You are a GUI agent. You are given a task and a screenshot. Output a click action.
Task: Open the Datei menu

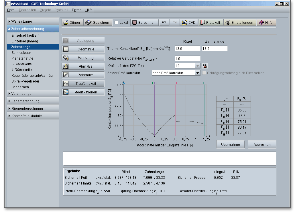pos(11,10)
